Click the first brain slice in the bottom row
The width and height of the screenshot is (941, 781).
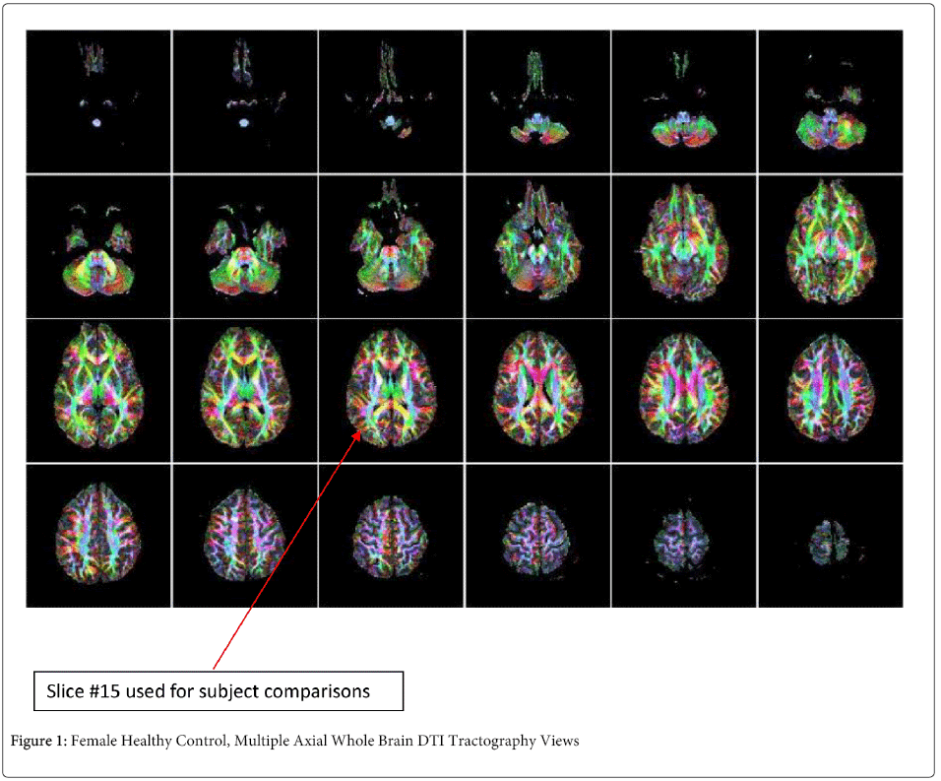click(x=97, y=535)
